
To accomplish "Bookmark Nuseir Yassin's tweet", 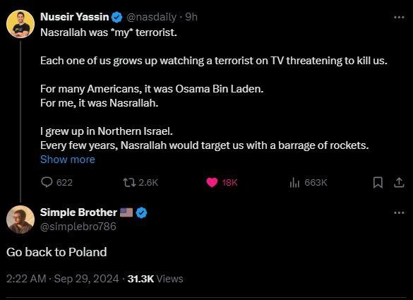I will (x=378, y=182).
